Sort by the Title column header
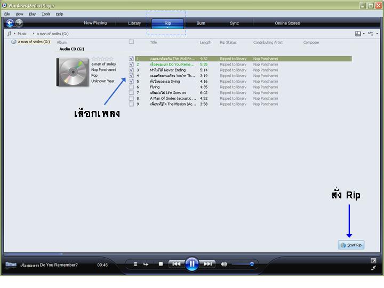This screenshot has height=288, width=384. 154,42
